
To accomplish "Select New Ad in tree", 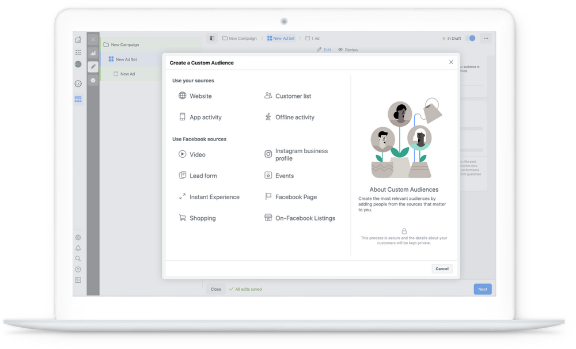I will click(x=124, y=74).
